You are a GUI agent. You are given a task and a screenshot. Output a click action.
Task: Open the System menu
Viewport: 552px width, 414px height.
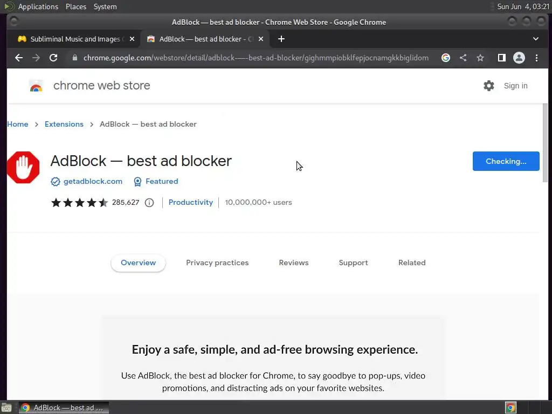click(105, 6)
